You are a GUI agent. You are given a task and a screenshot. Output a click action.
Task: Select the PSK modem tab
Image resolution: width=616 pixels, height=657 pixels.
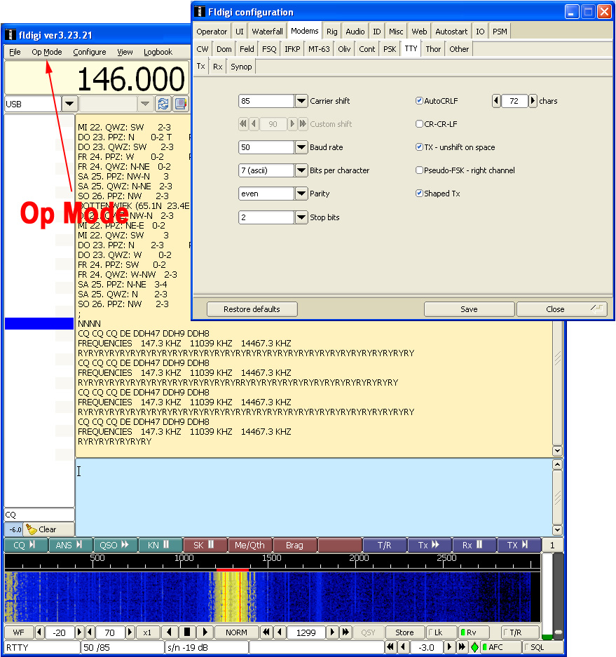pos(390,49)
